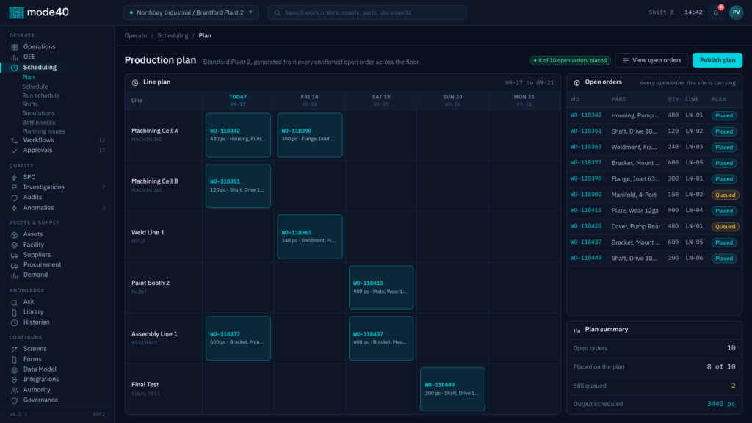Screen dimensions: 752x423
Task: Click the Forms file icon
Action: [15, 360]
